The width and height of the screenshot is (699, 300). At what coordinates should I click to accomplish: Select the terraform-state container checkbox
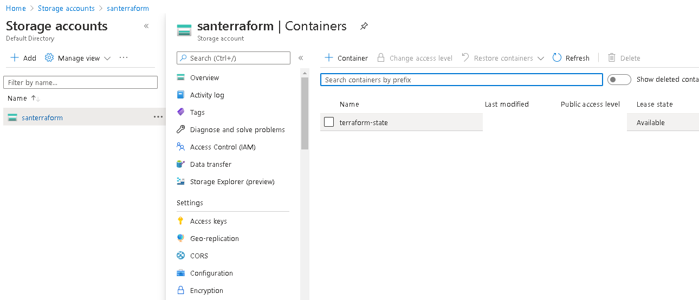(x=329, y=122)
